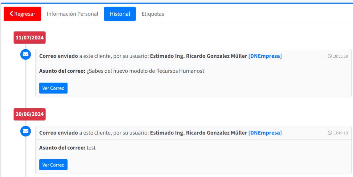Click the subject text about Recursos Humanos
353x177 pixels.
(x=145, y=71)
